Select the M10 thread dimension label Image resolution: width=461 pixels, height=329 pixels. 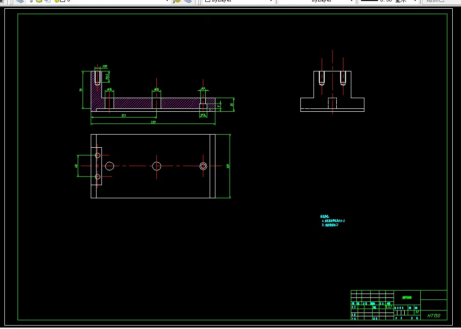coord(105,67)
